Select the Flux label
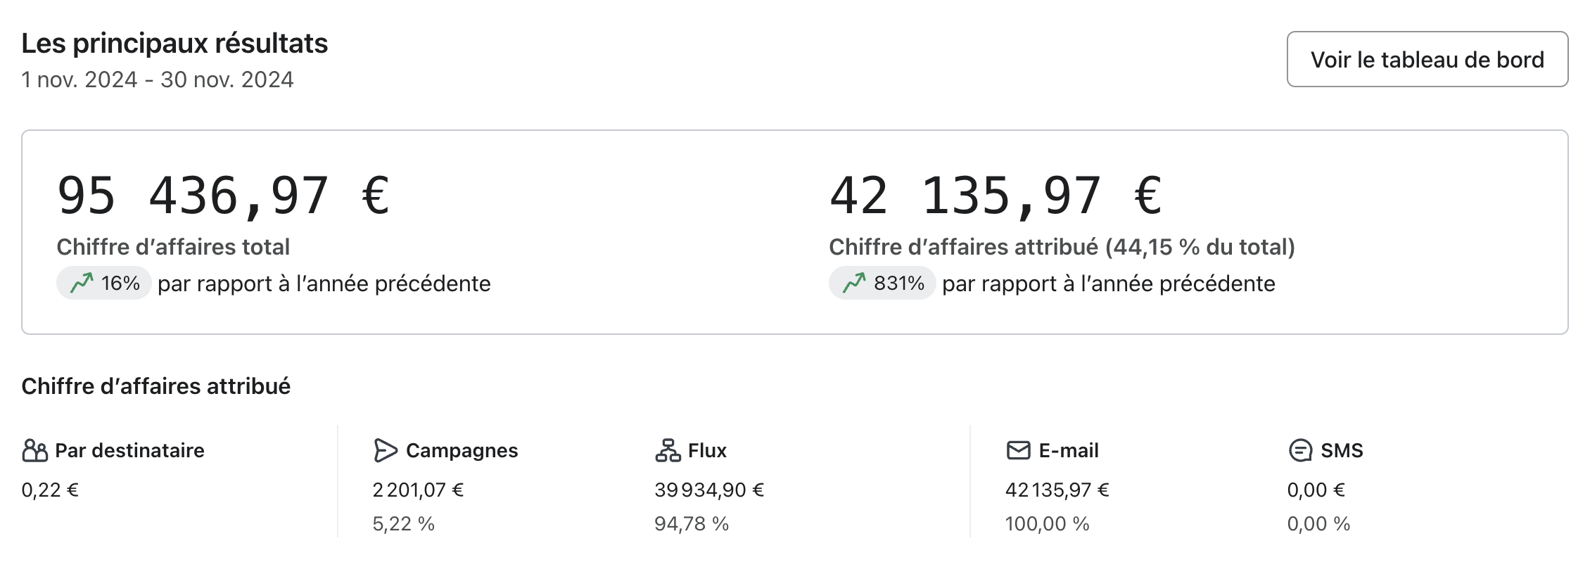Image resolution: width=1590 pixels, height=567 pixels. pos(707,450)
